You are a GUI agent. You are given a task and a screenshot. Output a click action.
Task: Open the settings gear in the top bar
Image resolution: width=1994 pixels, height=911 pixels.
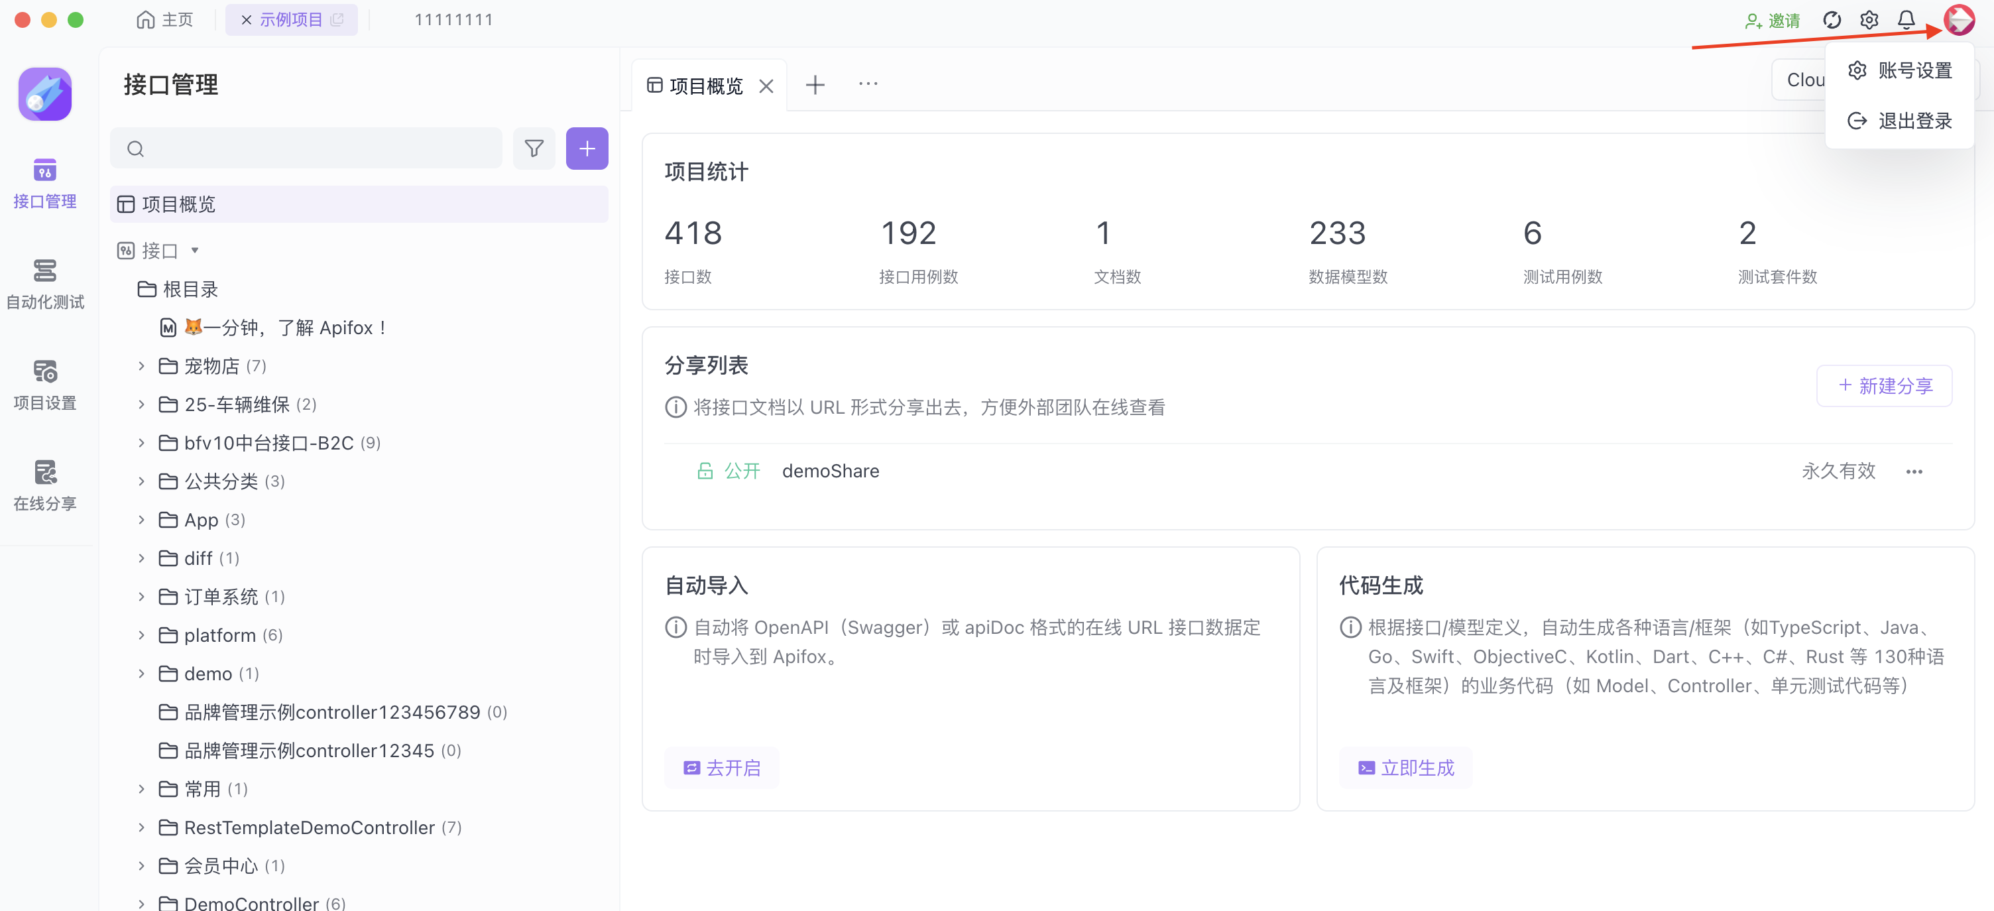coord(1869,19)
